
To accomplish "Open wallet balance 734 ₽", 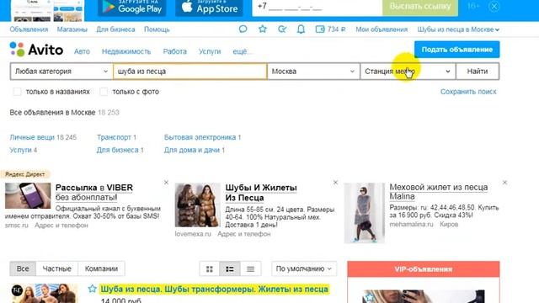I will pyautogui.click(x=330, y=29).
